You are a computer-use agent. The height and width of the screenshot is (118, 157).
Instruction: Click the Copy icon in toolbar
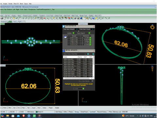[11, 18]
